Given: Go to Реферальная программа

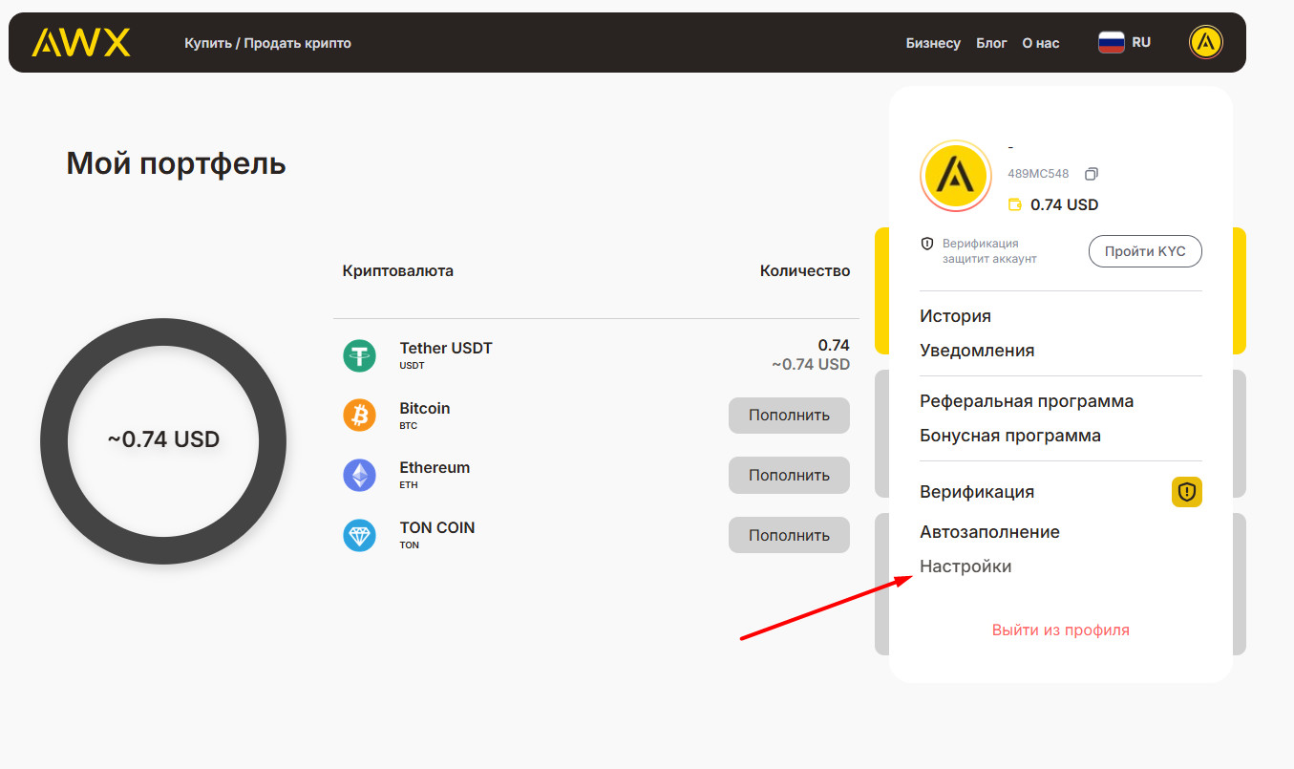Looking at the screenshot, I should pos(1027,401).
